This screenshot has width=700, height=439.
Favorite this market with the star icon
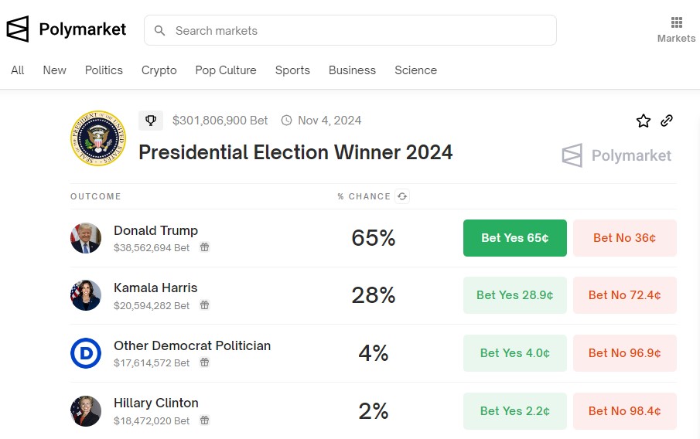(644, 121)
